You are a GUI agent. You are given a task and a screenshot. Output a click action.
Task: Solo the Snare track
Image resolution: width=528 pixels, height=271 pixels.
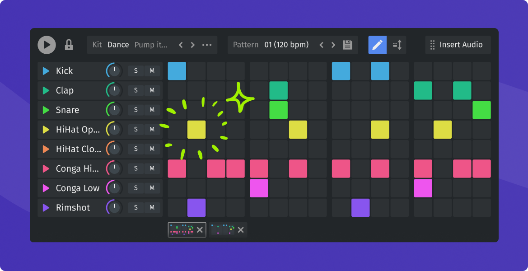[x=136, y=110]
